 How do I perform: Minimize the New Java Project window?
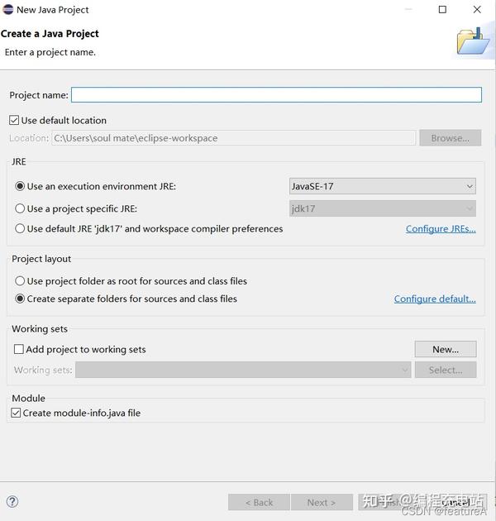pyautogui.click(x=408, y=10)
